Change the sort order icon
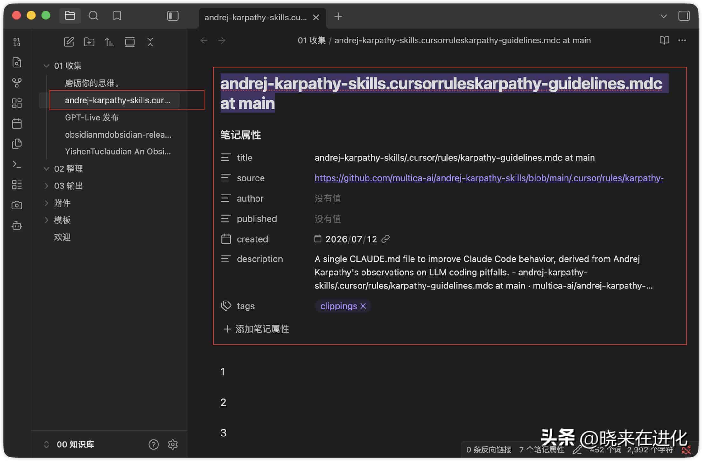 [109, 42]
